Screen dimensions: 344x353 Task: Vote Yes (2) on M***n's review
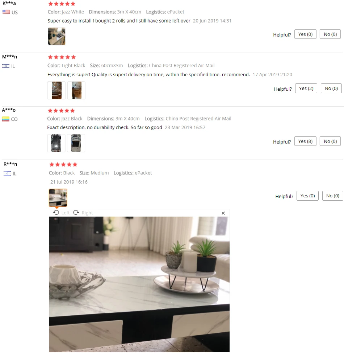(x=306, y=88)
